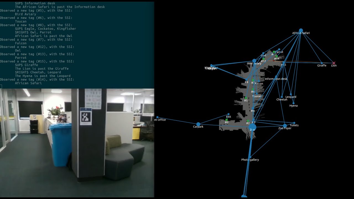This screenshot has height=199, width=354.
Task: Select the Zoo Foyer node
Action: tap(285, 126)
